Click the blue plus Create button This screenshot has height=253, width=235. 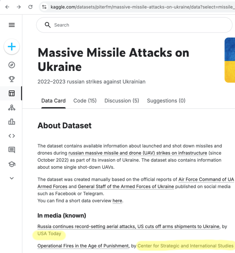(12, 47)
